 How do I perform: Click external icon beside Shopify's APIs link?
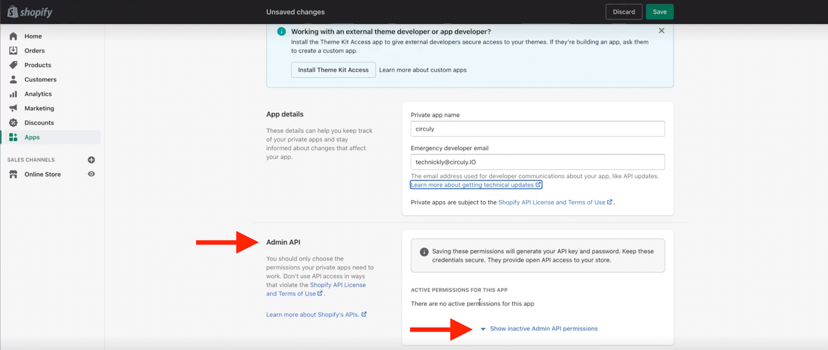(364, 314)
